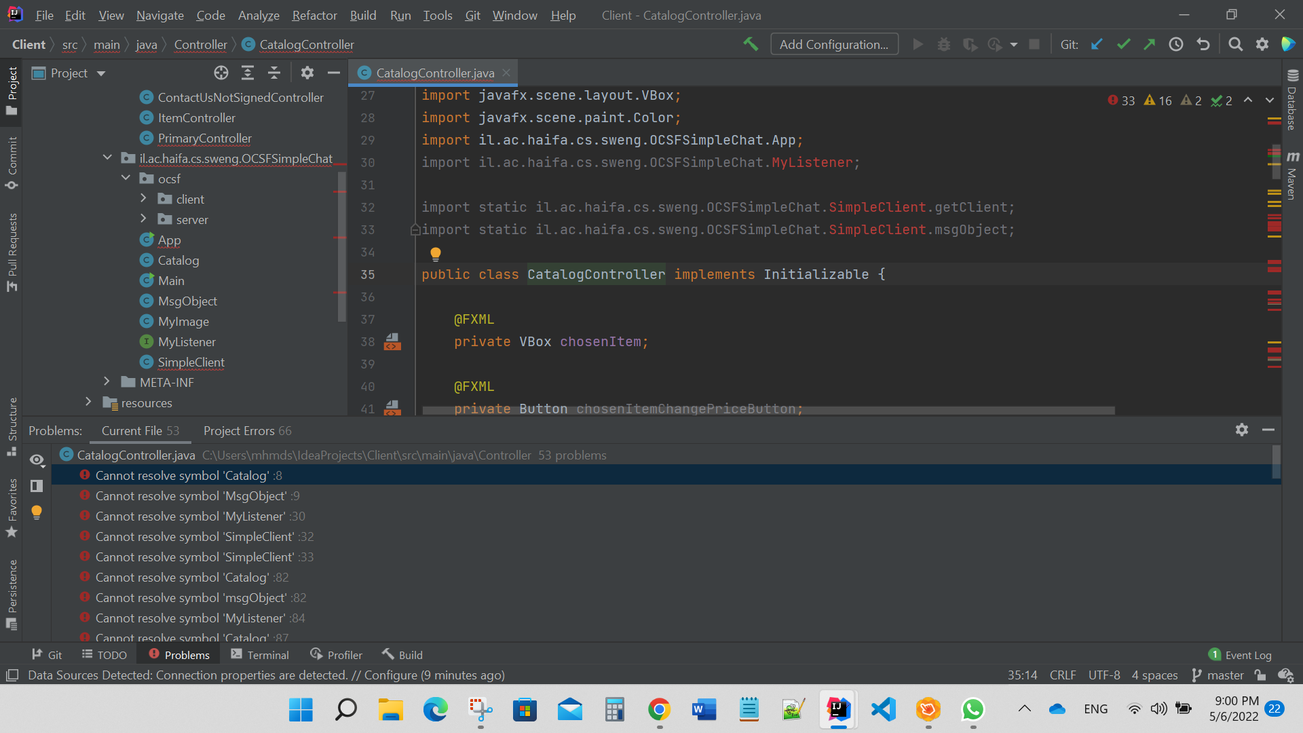Toggle the read-only lock icon in status bar
The height and width of the screenshot is (733, 1303).
[1260, 675]
